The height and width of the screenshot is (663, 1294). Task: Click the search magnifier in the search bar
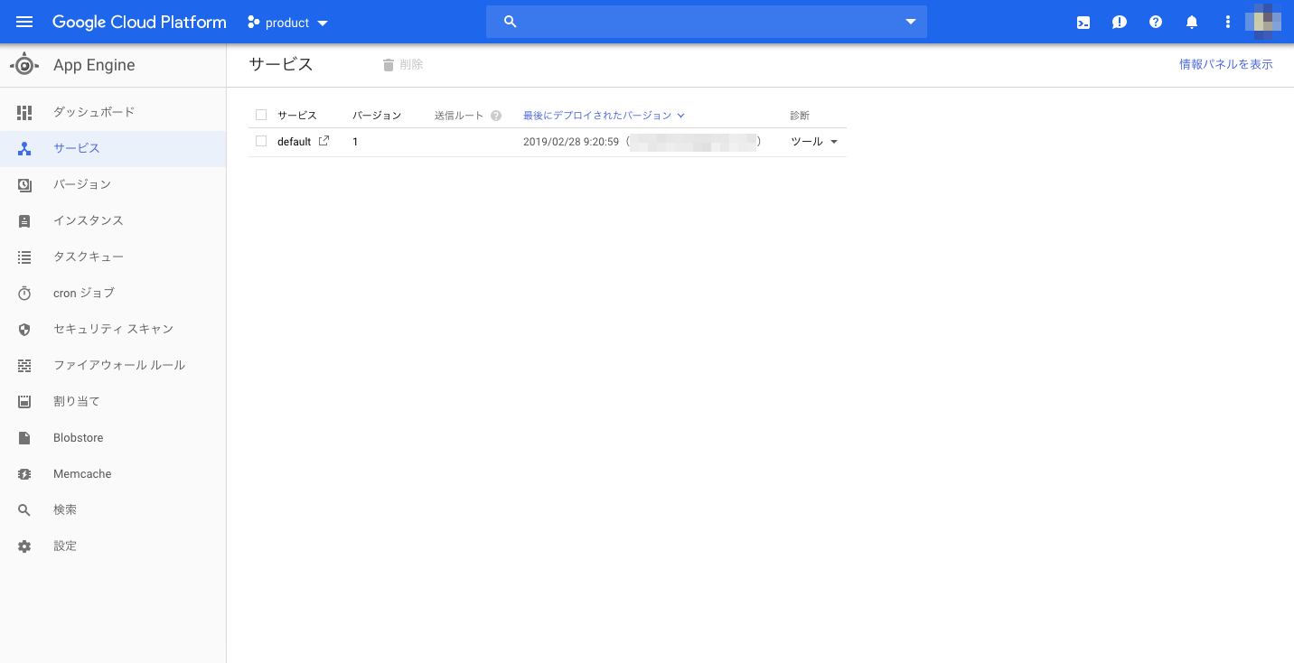pyautogui.click(x=510, y=22)
